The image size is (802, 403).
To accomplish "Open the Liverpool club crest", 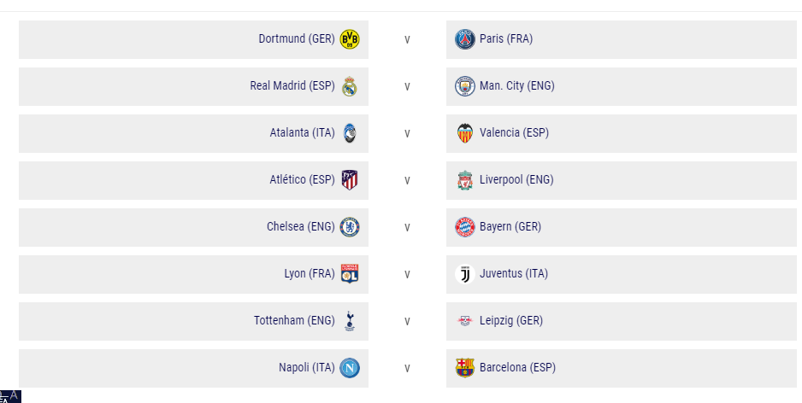I will click(x=465, y=180).
